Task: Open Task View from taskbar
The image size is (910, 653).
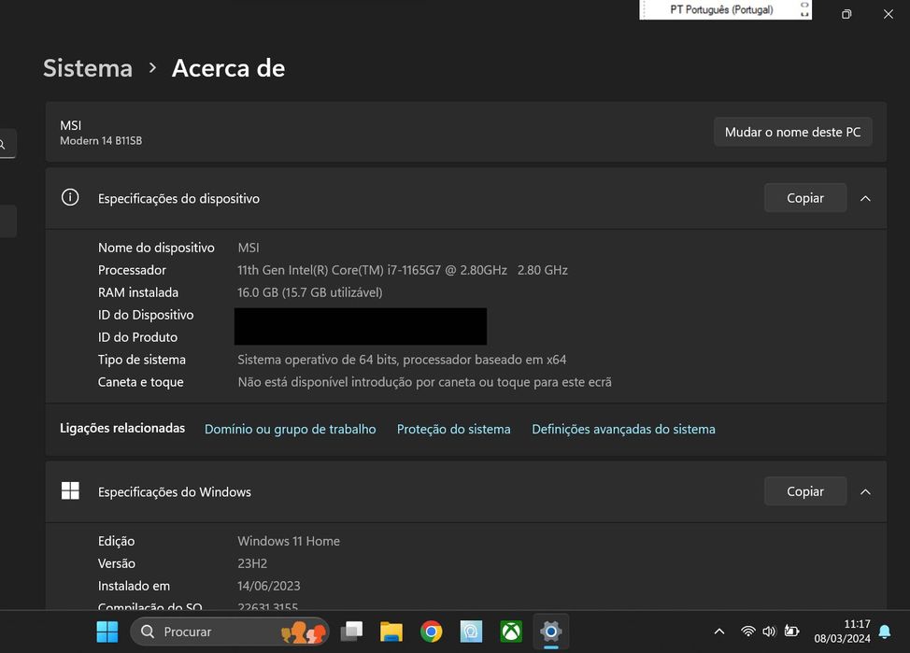Action: pyautogui.click(x=351, y=632)
